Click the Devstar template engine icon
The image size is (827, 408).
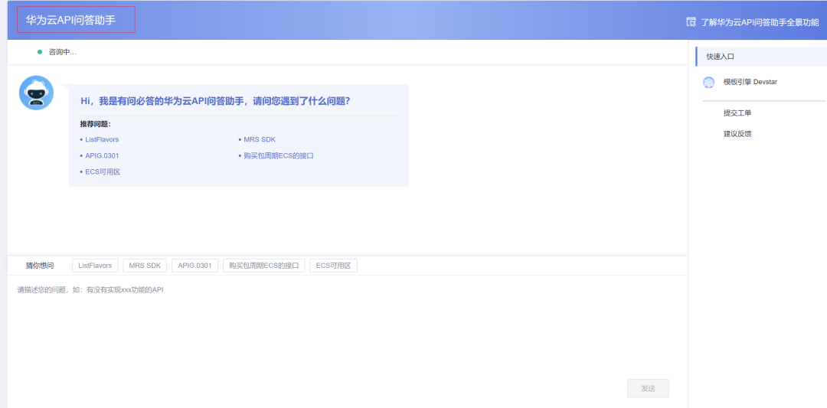coord(709,82)
